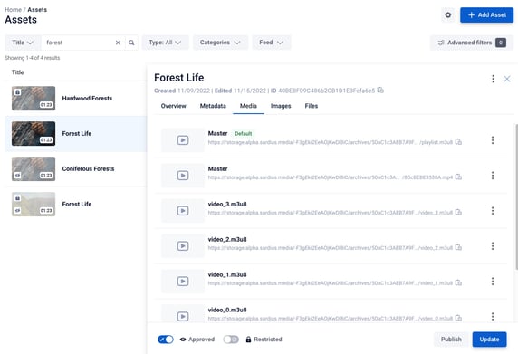Open options menu for video_3.m3u8
This screenshot has height=354, width=518.
pyautogui.click(x=493, y=211)
